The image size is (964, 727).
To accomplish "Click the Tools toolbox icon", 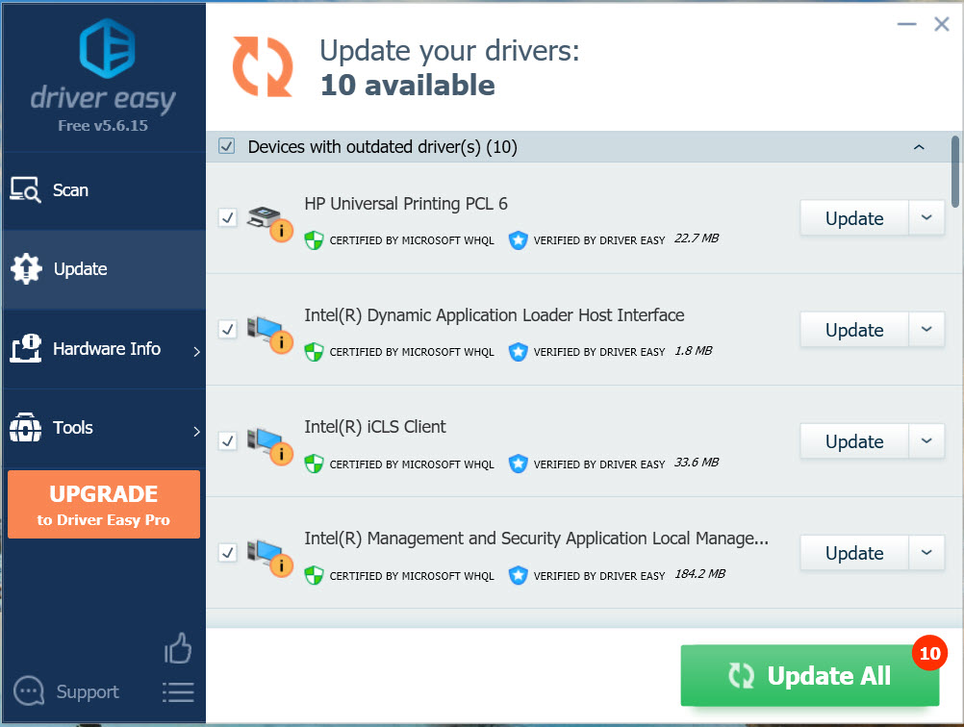I will coord(25,427).
